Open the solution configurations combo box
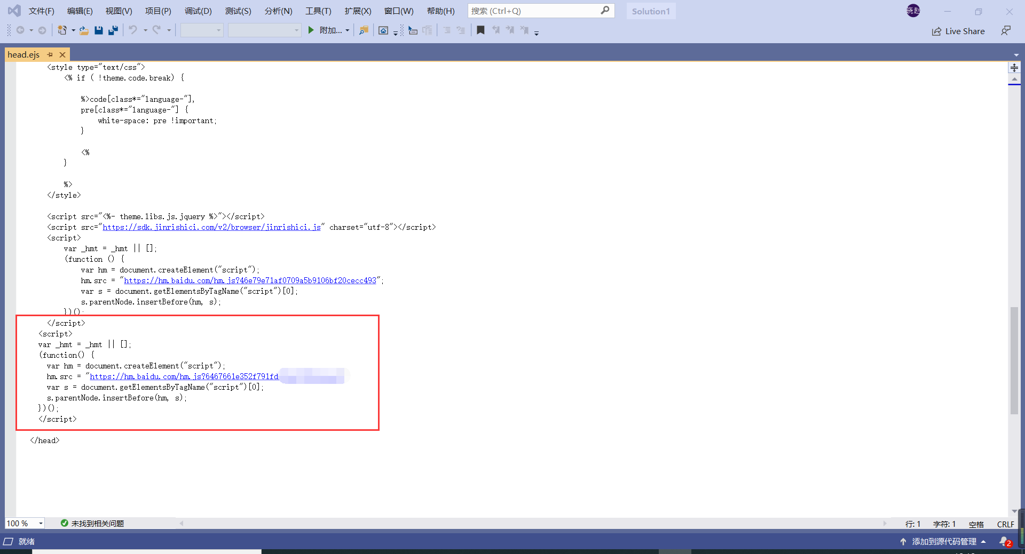 coord(202,30)
